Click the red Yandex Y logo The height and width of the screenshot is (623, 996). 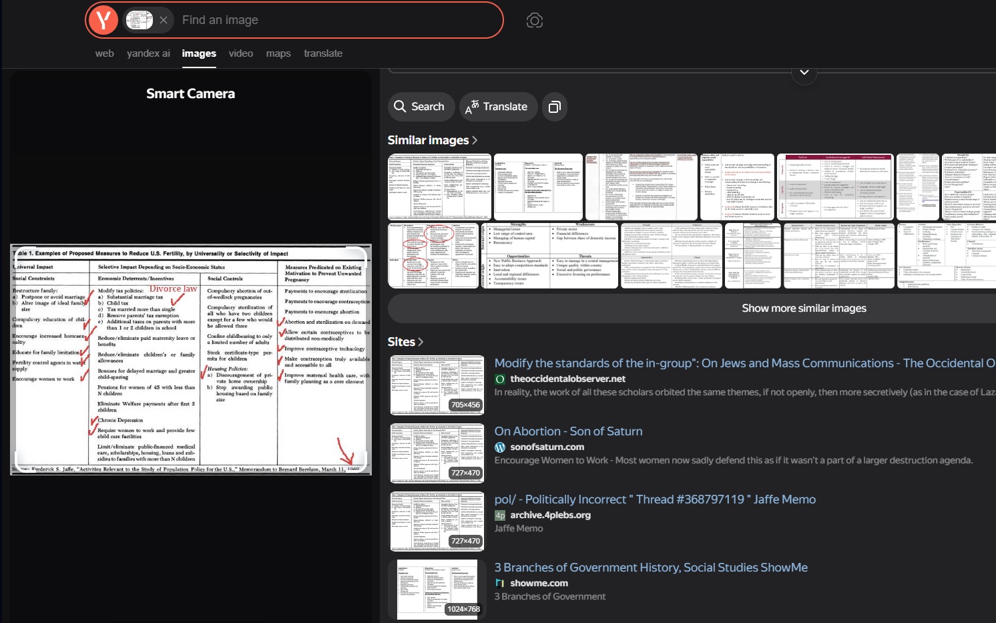103,20
